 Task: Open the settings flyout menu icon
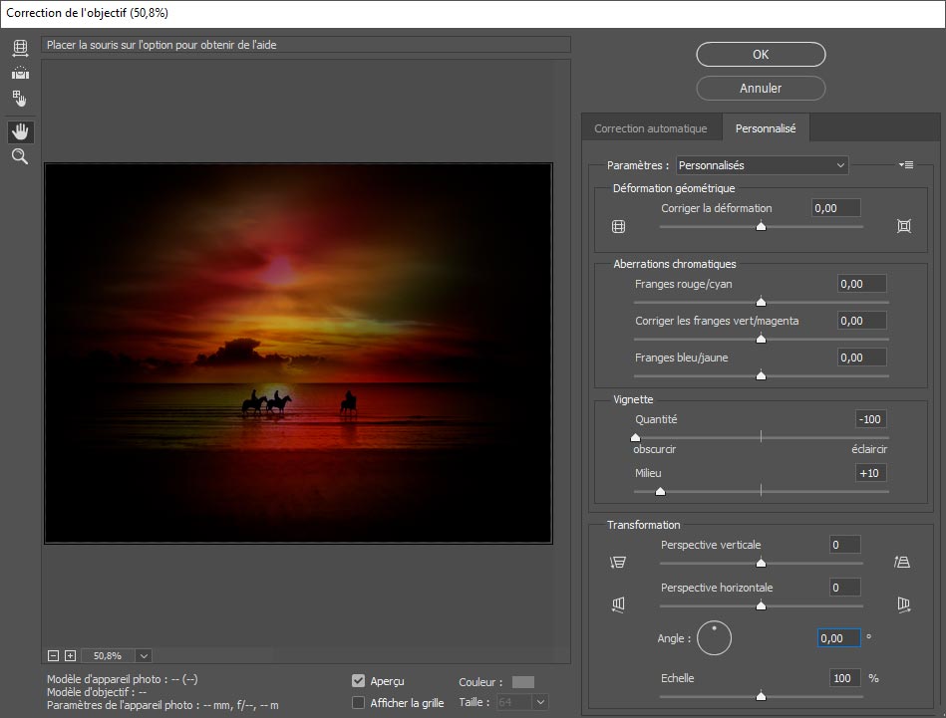pos(905,165)
